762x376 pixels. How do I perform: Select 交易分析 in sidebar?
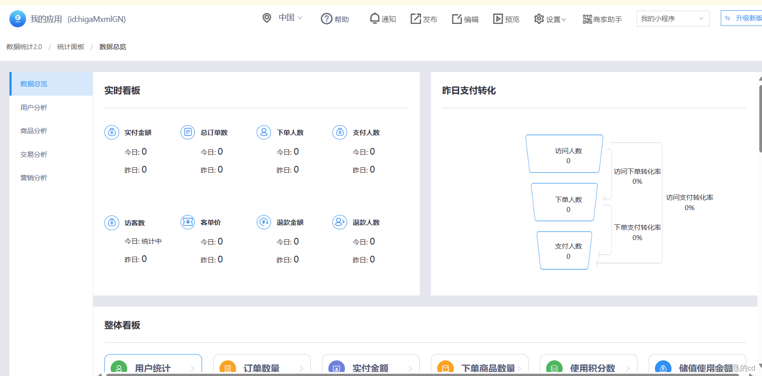(x=51, y=154)
